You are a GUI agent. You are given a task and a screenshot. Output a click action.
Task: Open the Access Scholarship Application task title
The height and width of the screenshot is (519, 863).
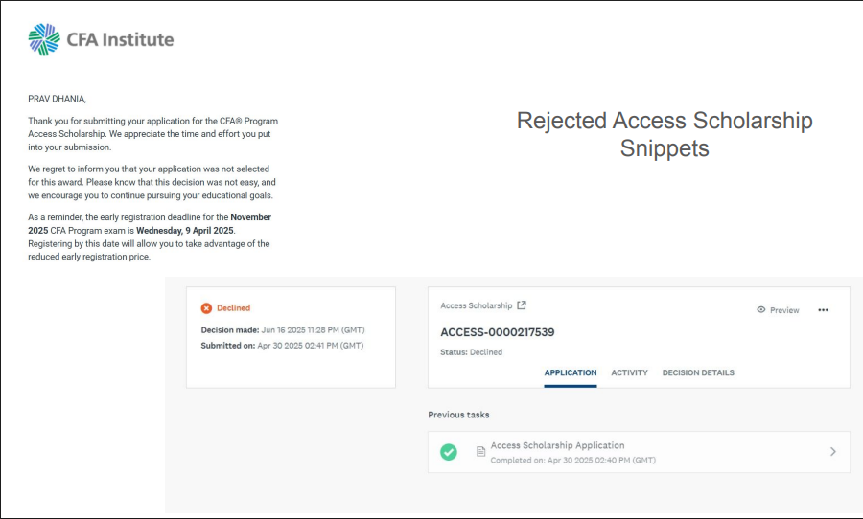pos(557,445)
